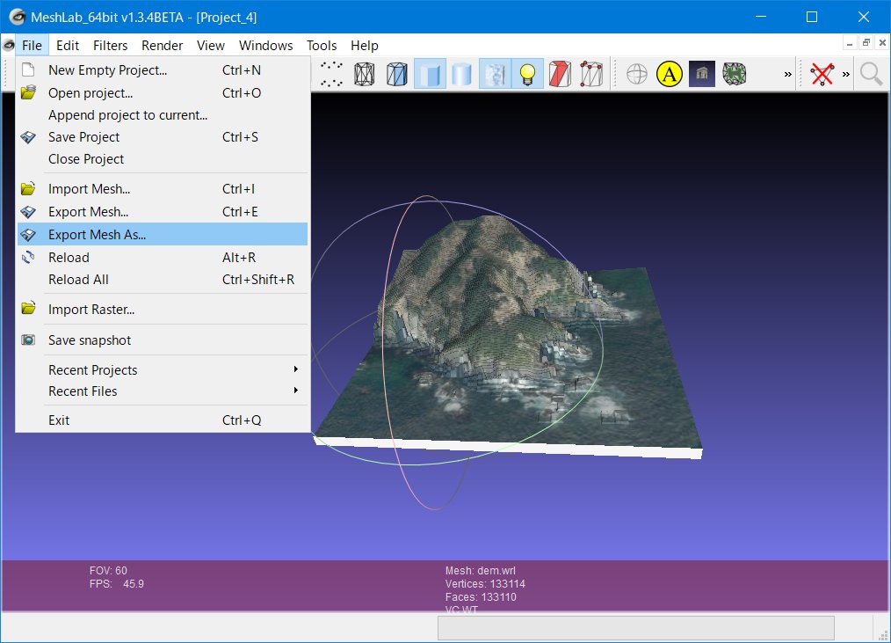The image size is (891, 643).
Task: Open the File menu
Action: tap(32, 46)
